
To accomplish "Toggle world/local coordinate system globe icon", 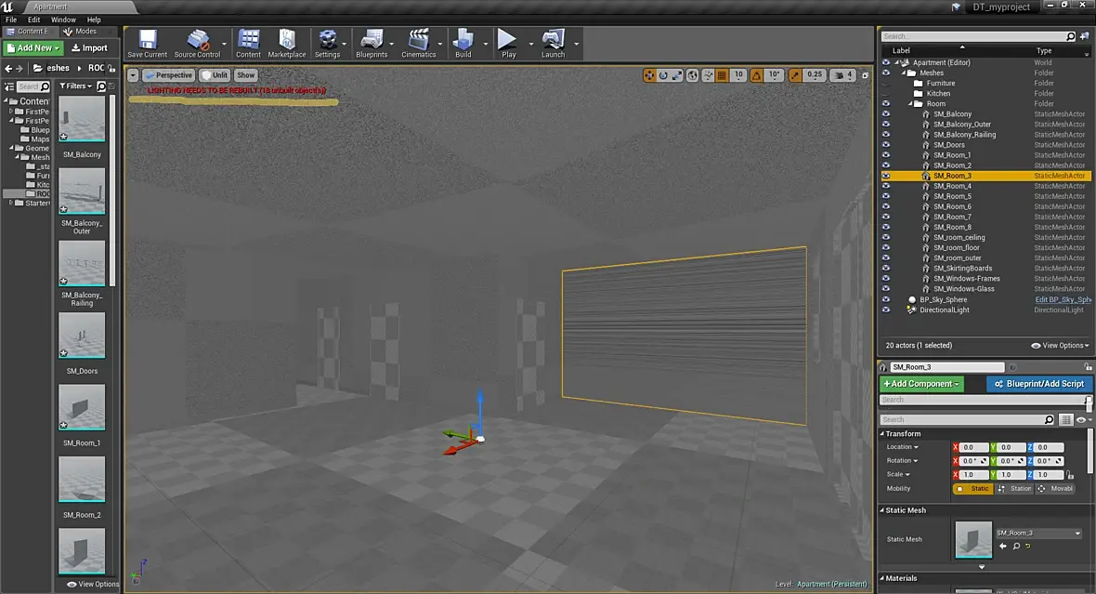I will coord(692,75).
